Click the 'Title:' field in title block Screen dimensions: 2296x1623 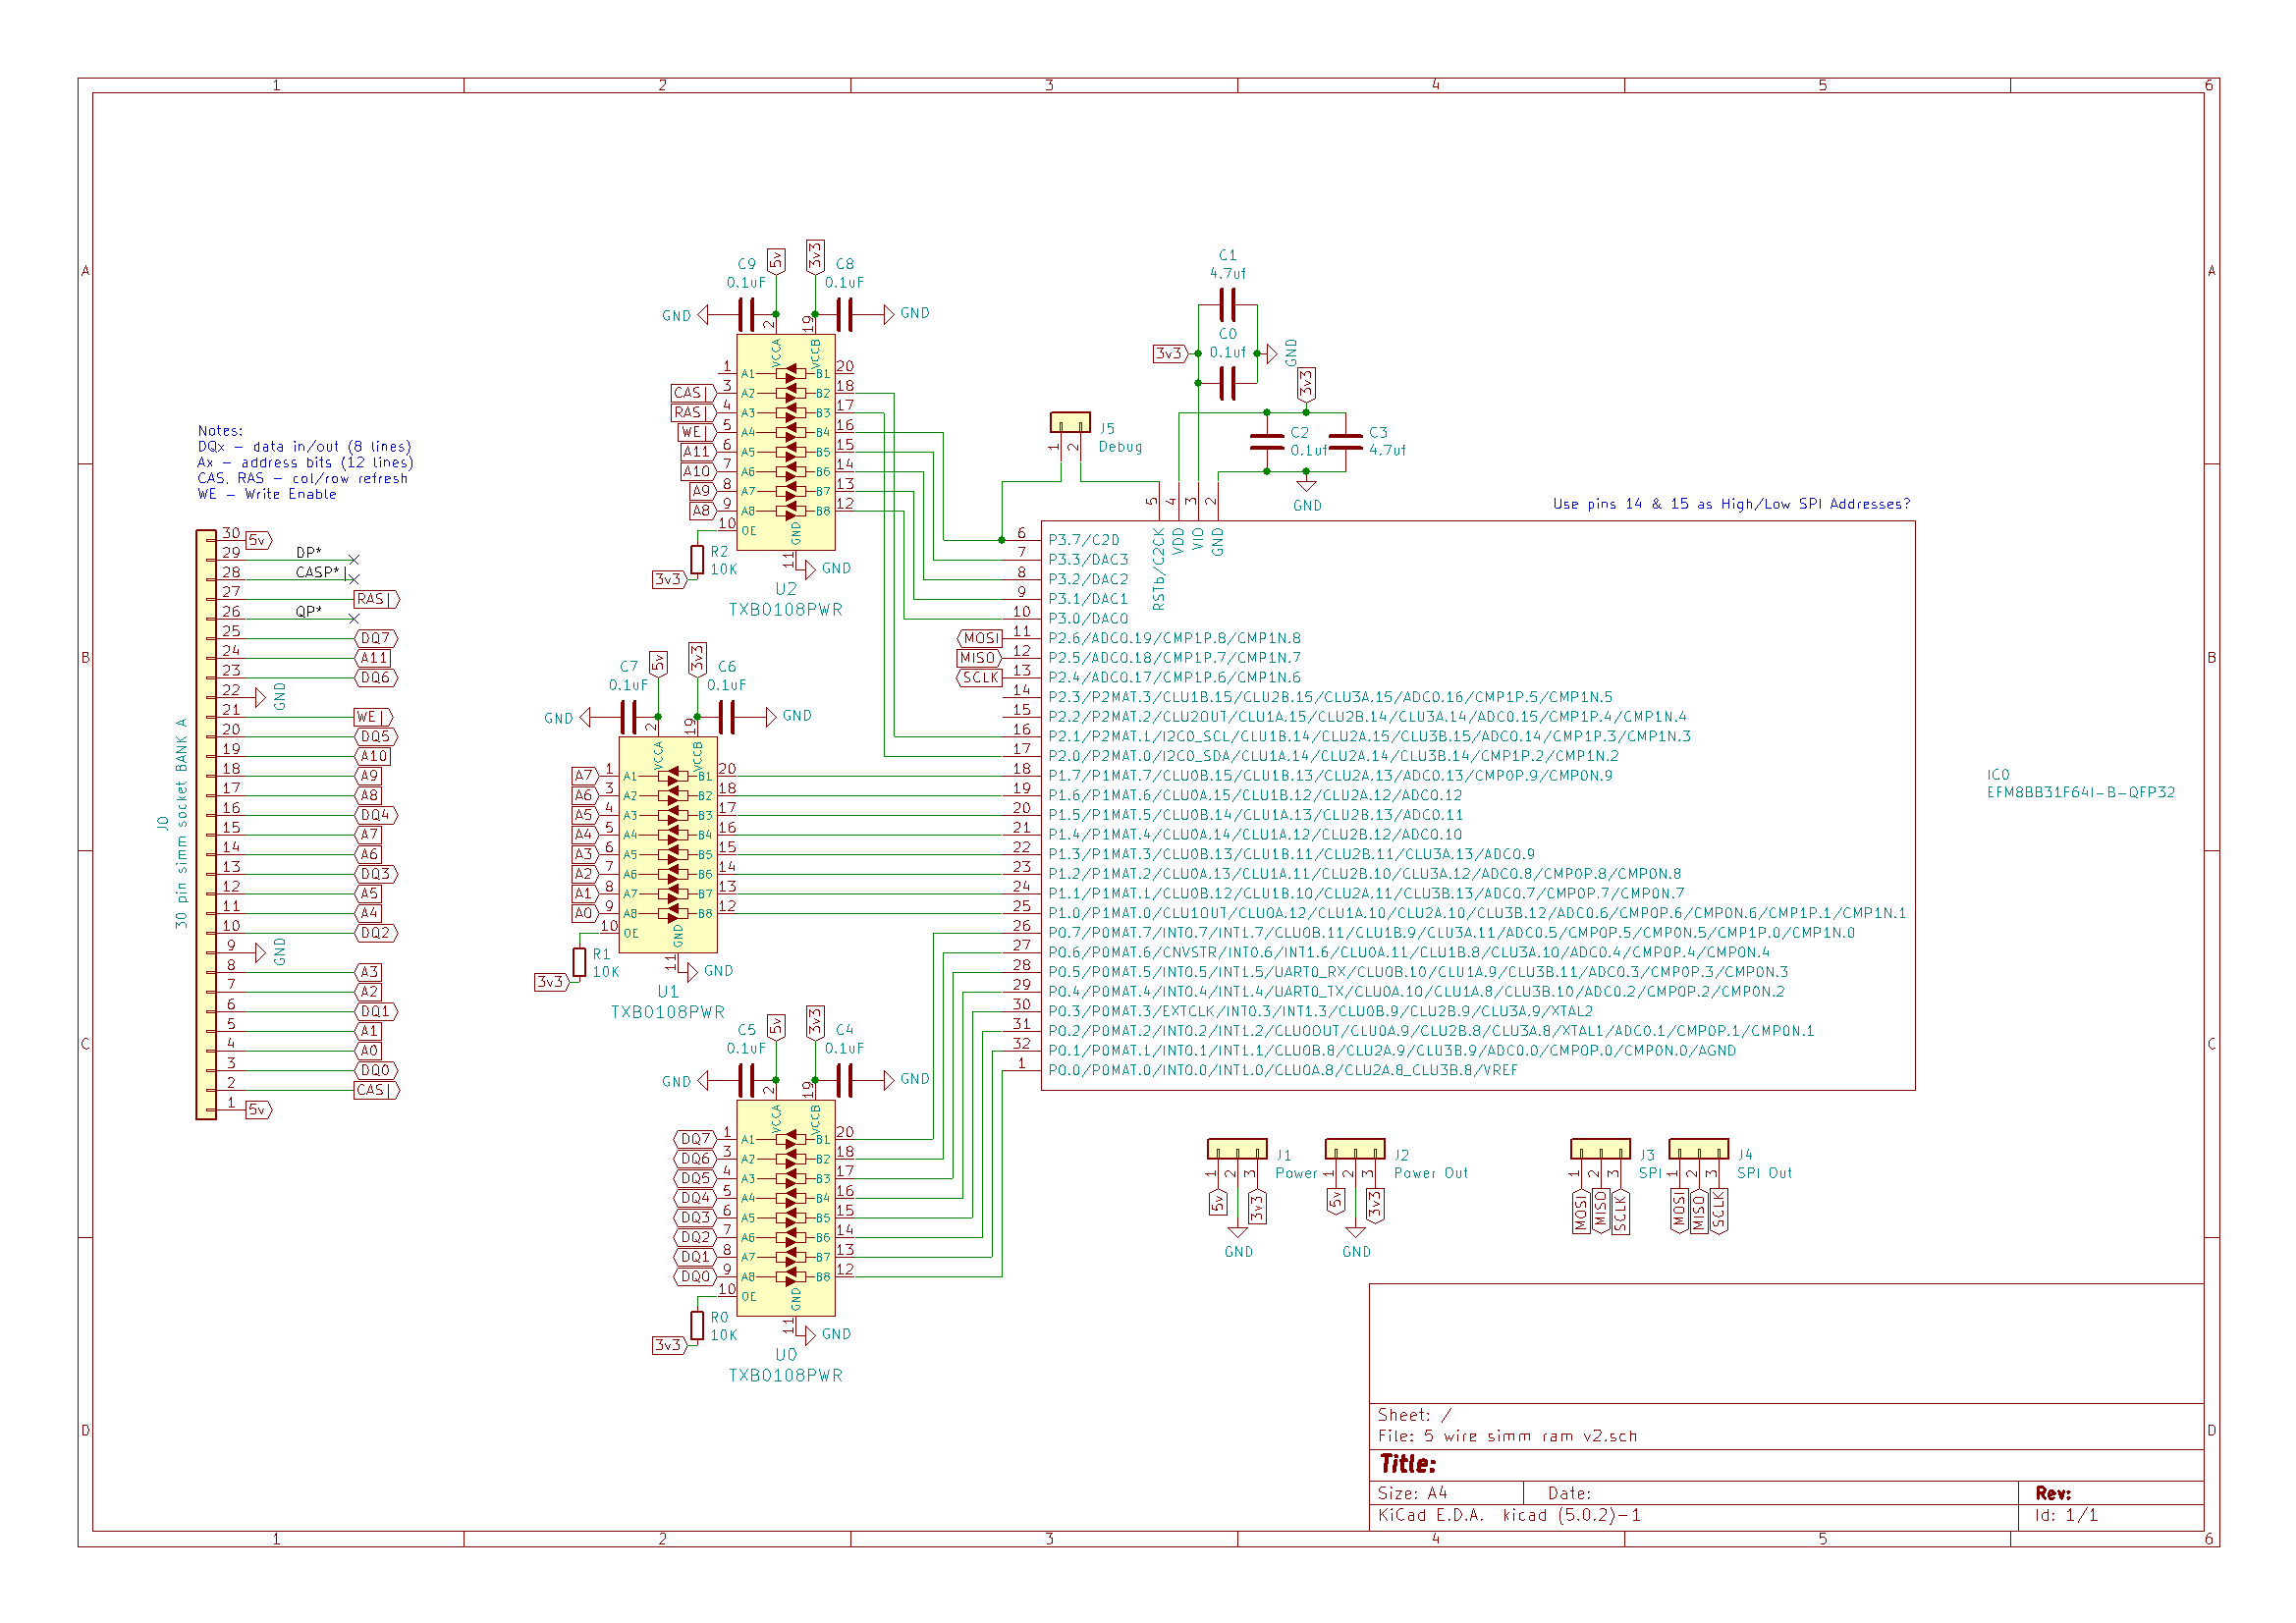[1407, 1463]
